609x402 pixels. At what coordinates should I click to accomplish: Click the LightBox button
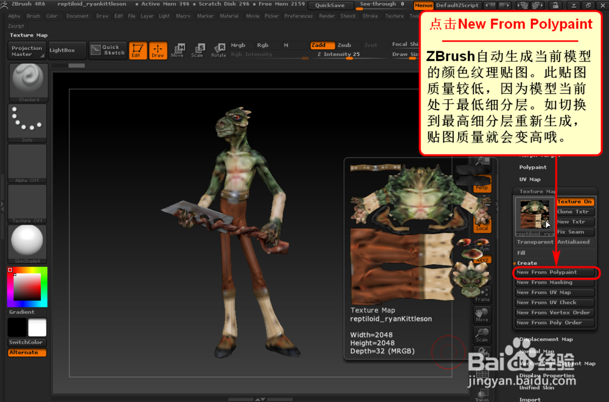click(67, 50)
